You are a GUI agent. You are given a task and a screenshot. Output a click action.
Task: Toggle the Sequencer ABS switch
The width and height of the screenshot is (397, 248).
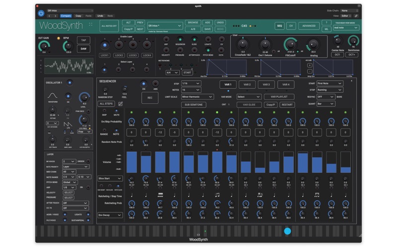click(155, 84)
